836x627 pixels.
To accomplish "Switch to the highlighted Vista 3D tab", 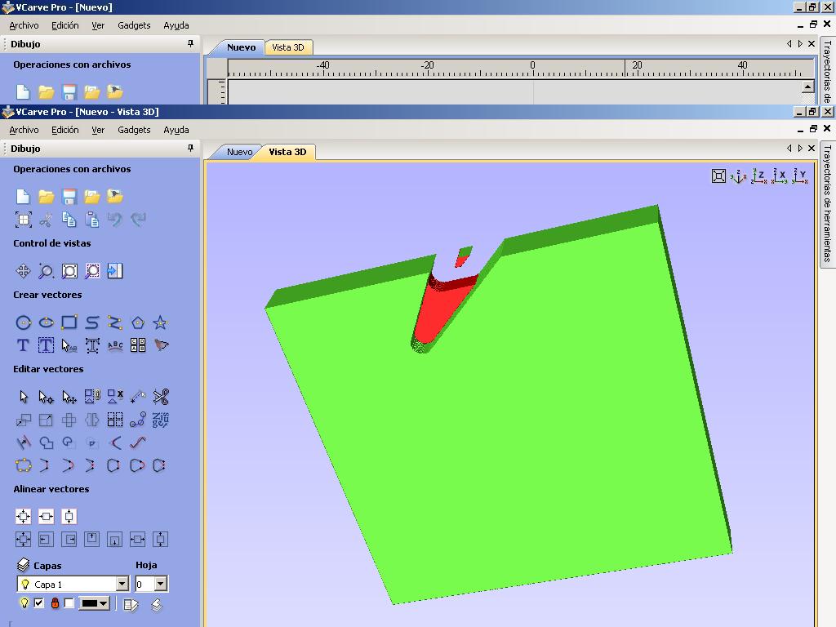I will [287, 152].
